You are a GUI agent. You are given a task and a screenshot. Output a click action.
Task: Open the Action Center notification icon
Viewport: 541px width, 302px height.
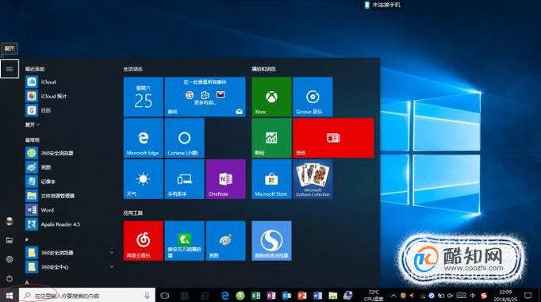point(528,296)
